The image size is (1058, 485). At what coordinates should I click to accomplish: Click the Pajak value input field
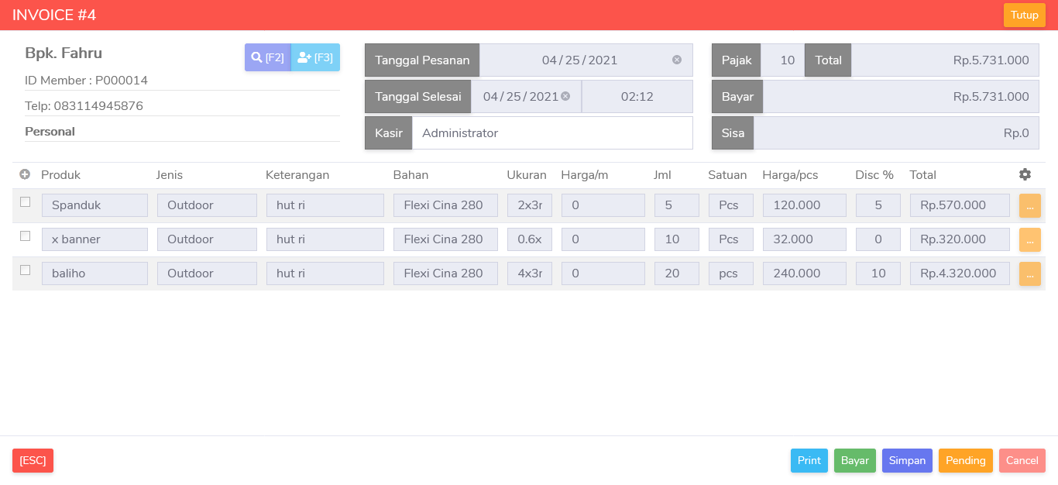783,60
